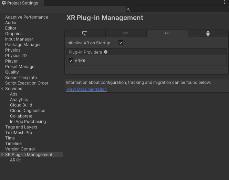Open Package Manager settings
Viewport: 229px width, 180px height.
pyautogui.click(x=23, y=45)
